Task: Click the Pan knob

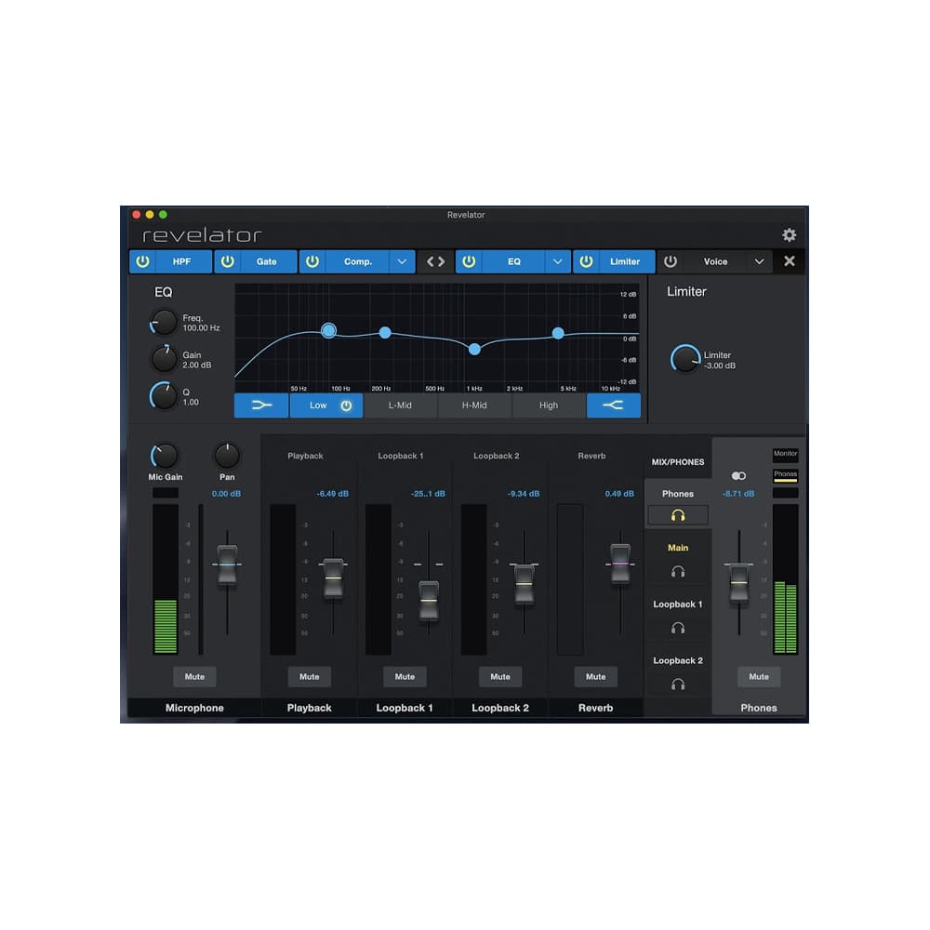Action: [x=227, y=456]
